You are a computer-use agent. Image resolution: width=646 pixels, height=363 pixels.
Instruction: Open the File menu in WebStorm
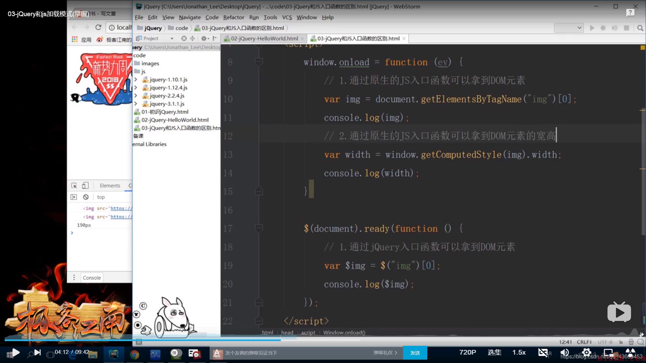[139, 17]
